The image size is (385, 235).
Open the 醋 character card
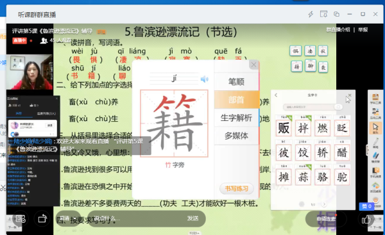pos(342,152)
